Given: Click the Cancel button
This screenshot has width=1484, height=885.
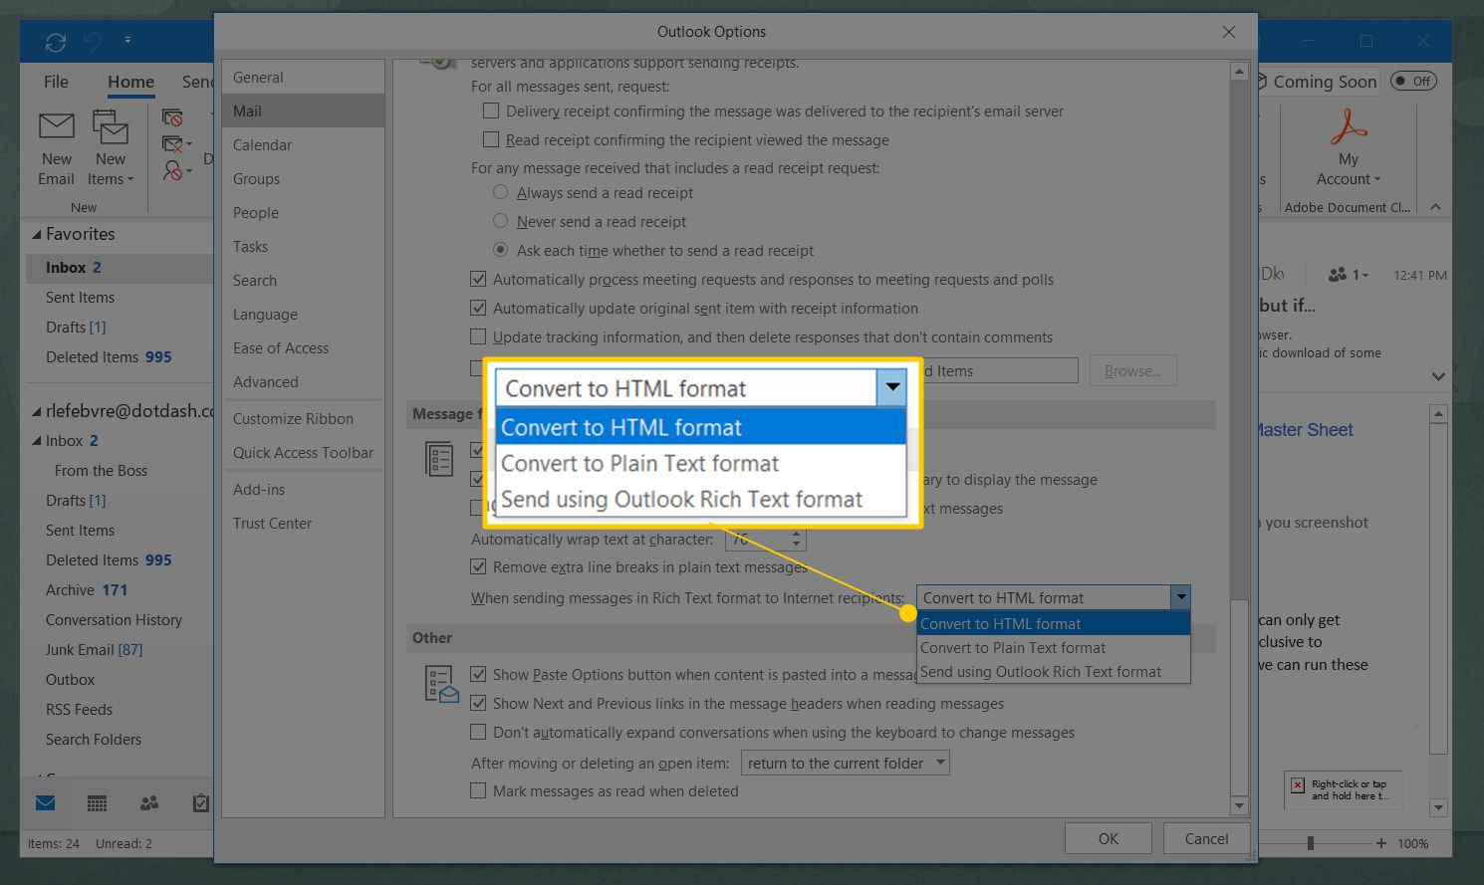Looking at the screenshot, I should (x=1206, y=838).
